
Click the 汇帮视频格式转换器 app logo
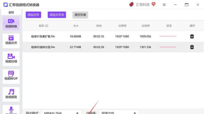(5, 5)
